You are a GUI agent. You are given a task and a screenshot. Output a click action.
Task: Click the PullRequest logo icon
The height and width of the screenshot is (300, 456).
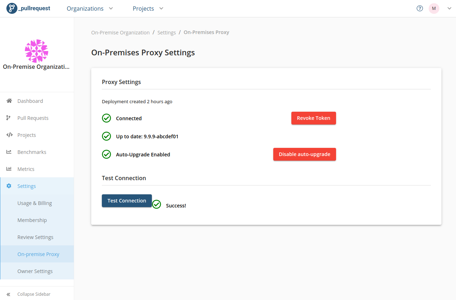(12, 9)
